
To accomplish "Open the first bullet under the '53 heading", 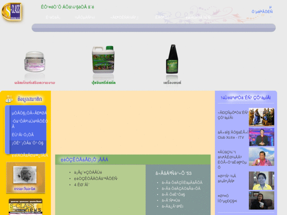I will point(182,183).
